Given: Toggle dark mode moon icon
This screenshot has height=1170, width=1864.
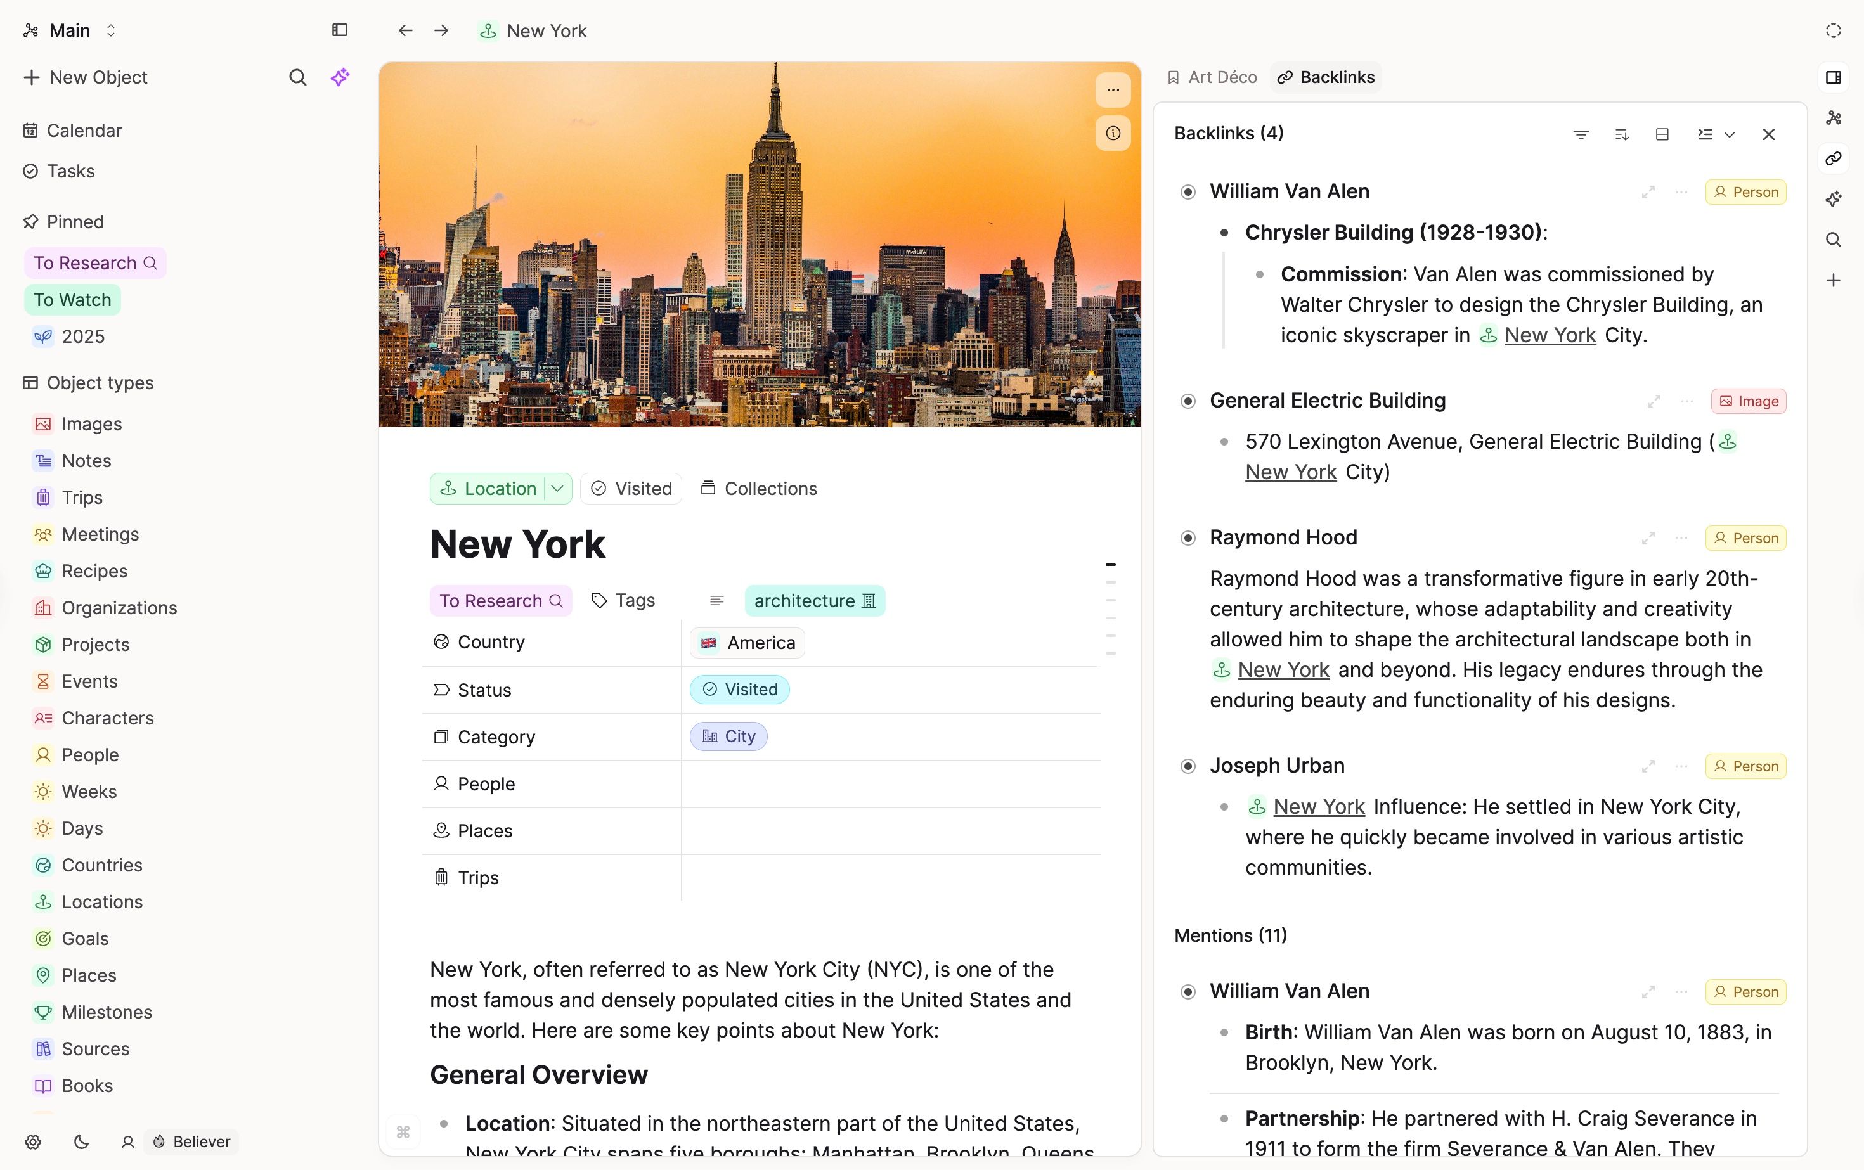Looking at the screenshot, I should pos(81,1141).
